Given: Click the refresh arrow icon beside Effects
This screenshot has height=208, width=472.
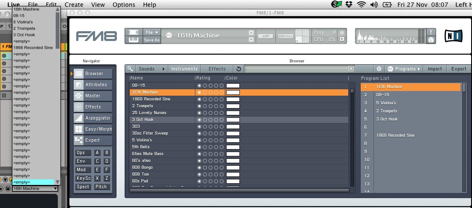Looking at the screenshot, I should coord(239,69).
